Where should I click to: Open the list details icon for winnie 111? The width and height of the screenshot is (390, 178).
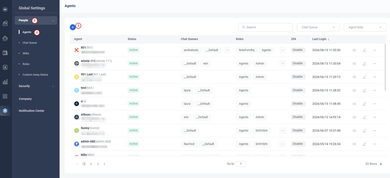(x=354, y=63)
